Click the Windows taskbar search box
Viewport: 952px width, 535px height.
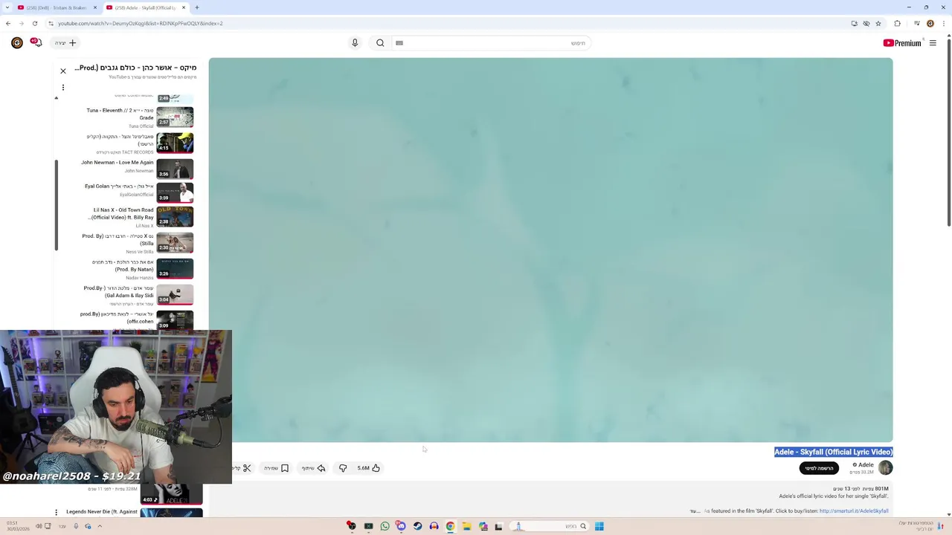click(x=548, y=526)
